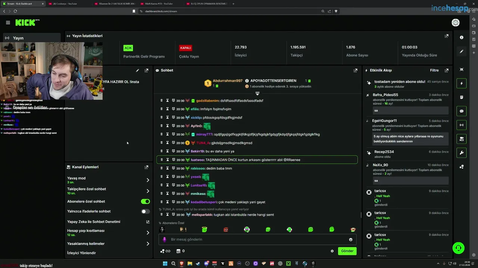Ban user xicklip with the shield icon

tap(173, 118)
